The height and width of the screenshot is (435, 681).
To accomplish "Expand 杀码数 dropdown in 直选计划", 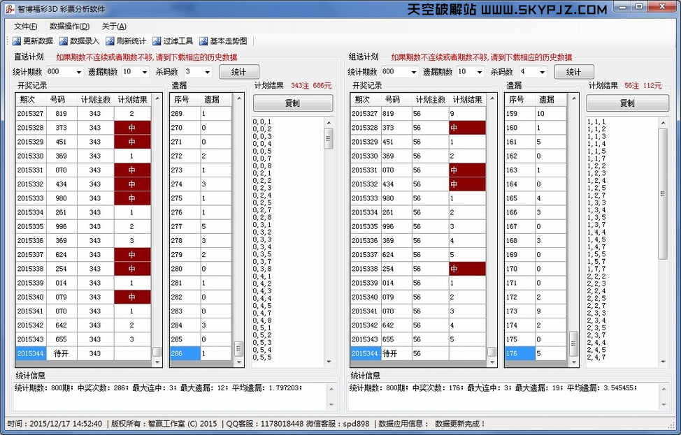I will pos(207,72).
